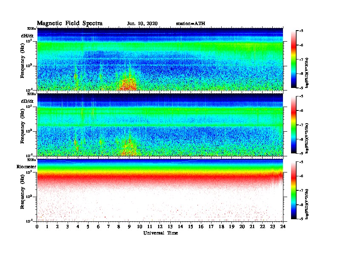The image size is (337, 260).
Task: Click the "Universal Time" axis label
Action: coord(161,233)
